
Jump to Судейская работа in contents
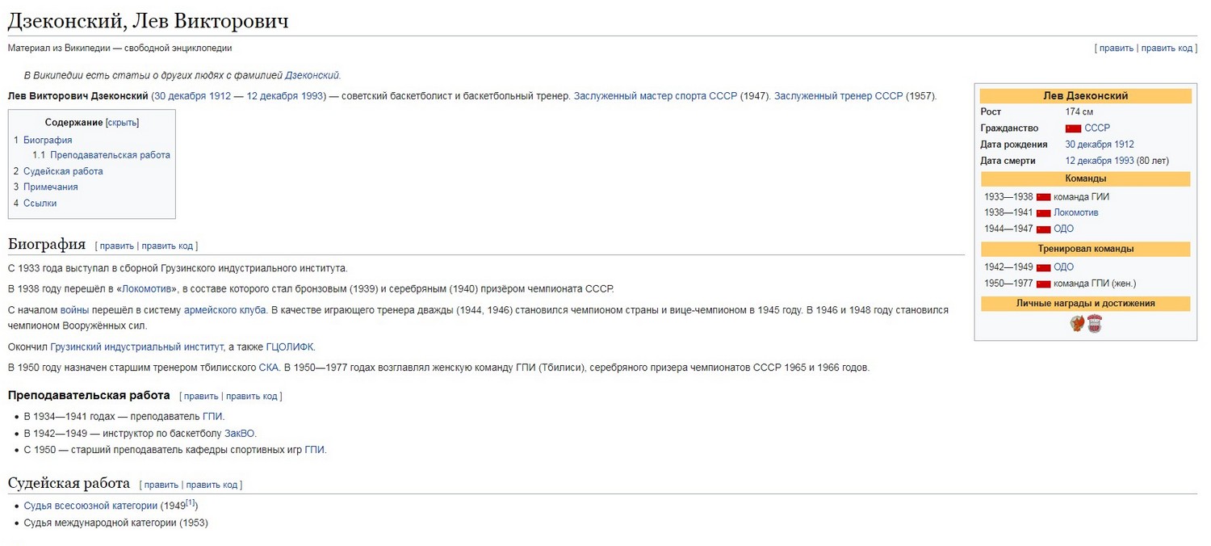(63, 171)
